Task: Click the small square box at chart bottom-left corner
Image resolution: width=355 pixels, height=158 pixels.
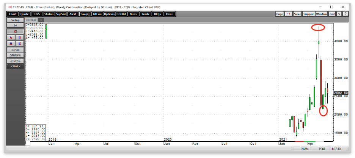Action: coord(28,143)
